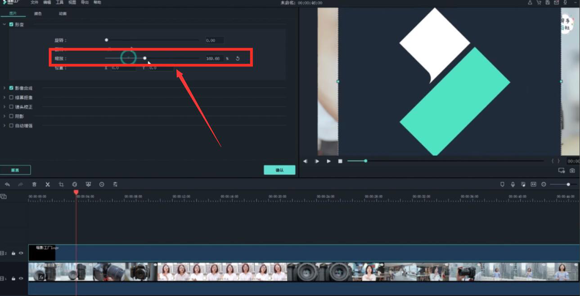This screenshot has height=296, width=580.
Task: Open the clock speed/duration tool
Action: [102, 185]
